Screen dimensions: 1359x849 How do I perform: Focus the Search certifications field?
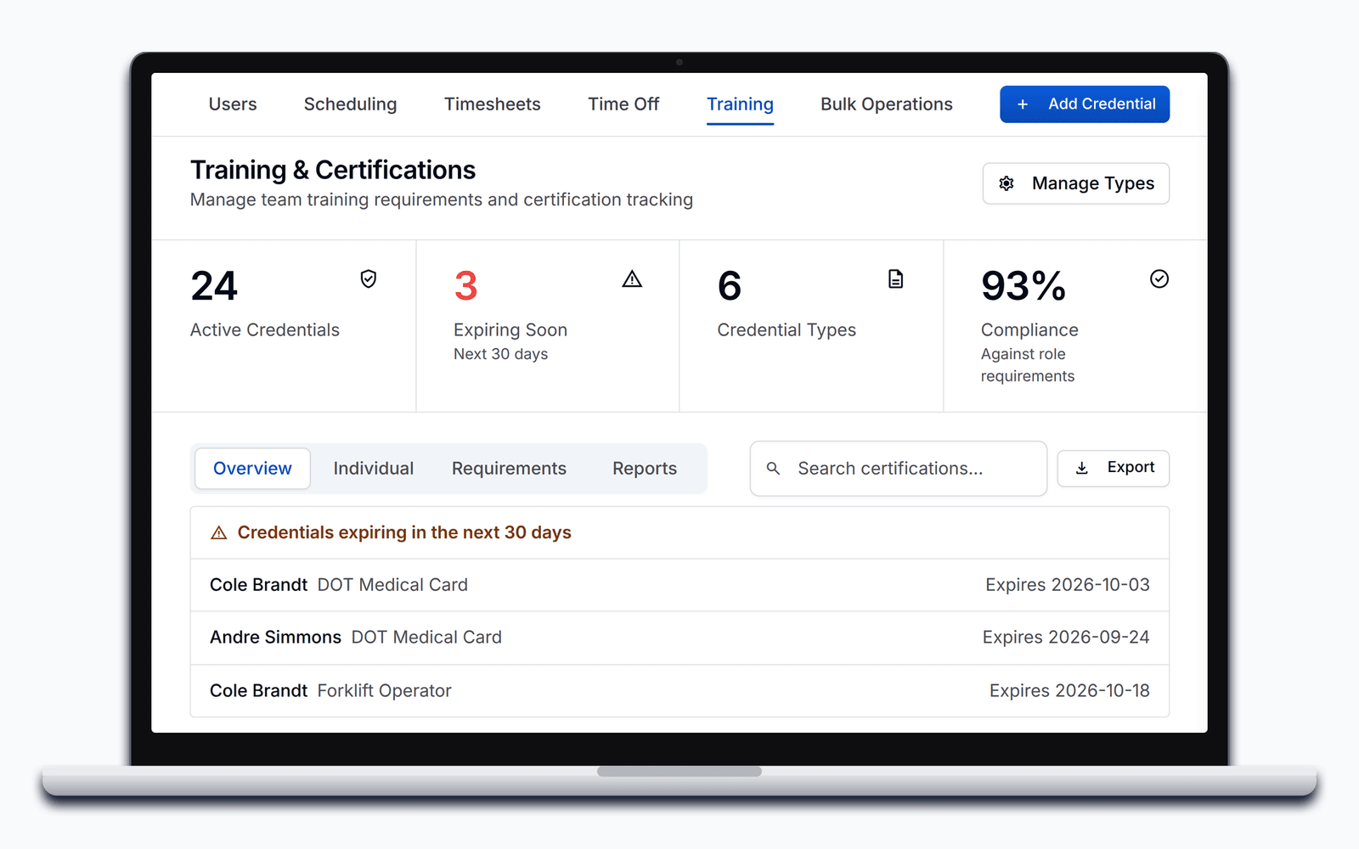[x=899, y=469]
